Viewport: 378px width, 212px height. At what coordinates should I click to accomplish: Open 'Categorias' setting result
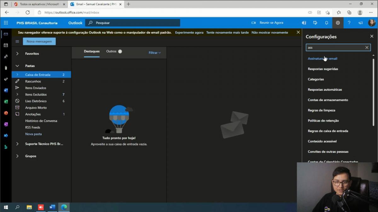(x=316, y=79)
